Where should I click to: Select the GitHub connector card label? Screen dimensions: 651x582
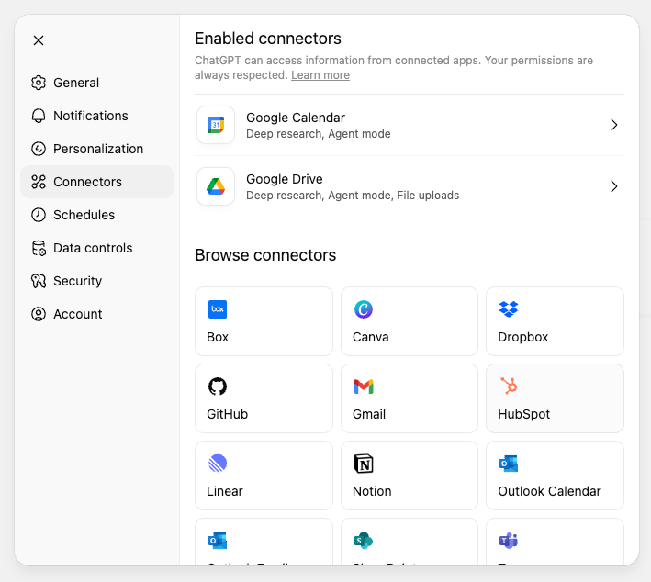coord(227,414)
